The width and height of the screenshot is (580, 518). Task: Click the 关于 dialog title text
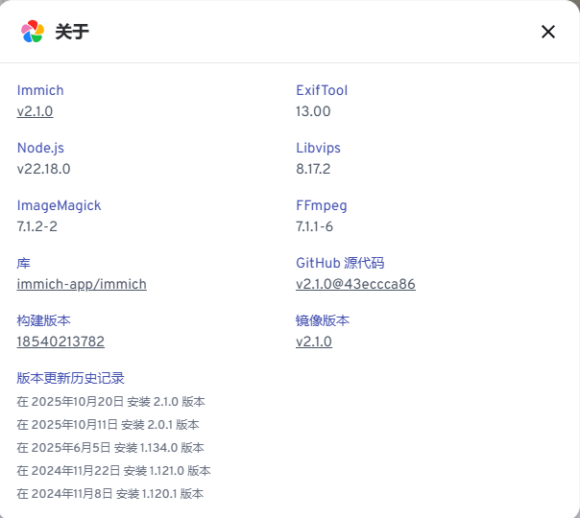72,32
